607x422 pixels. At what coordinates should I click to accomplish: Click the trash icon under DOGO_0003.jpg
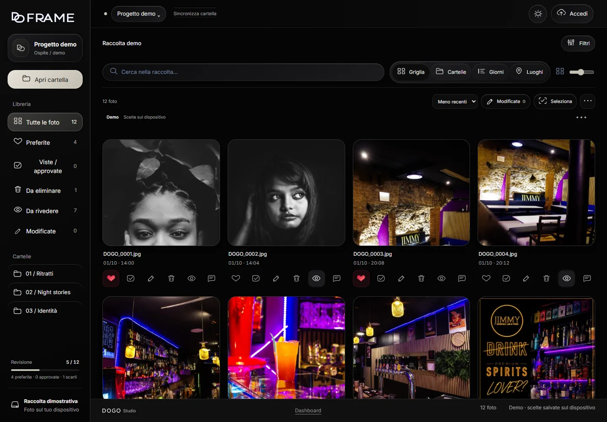[421, 279]
